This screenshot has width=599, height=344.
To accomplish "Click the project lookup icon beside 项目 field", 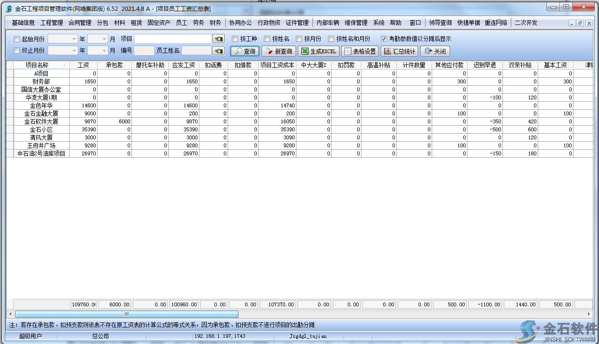I will (218, 39).
